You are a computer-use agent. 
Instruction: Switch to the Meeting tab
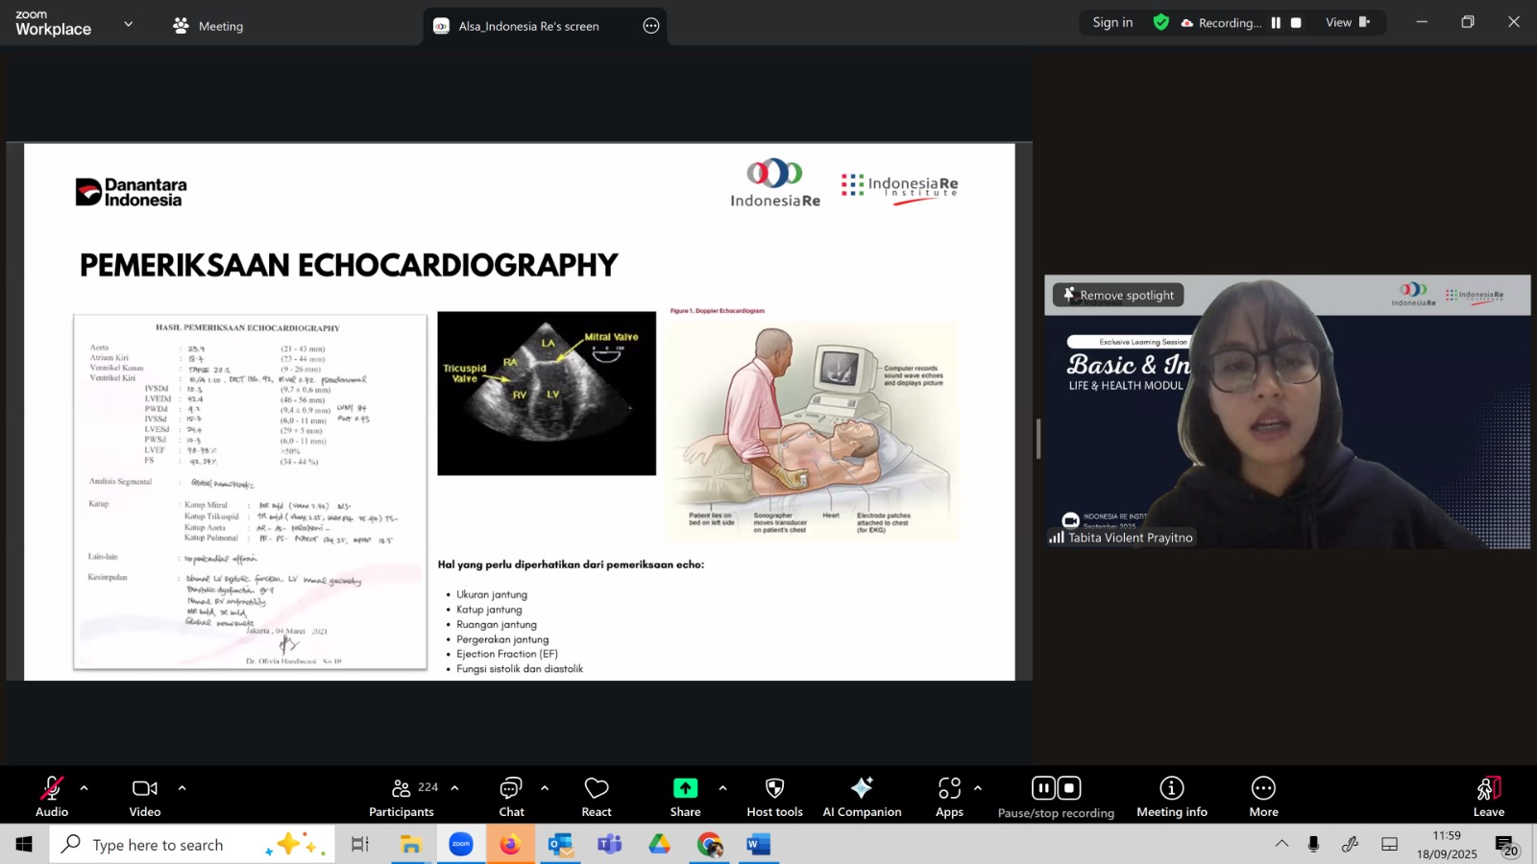[208, 26]
